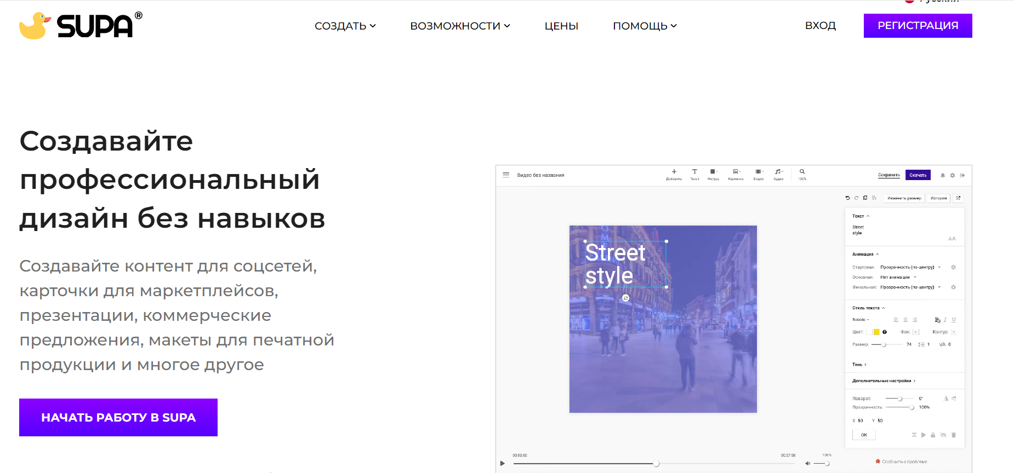Click the Сохранить link in editor

coord(889,175)
